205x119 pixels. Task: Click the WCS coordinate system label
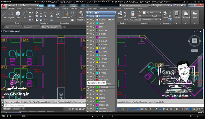(x=194, y=50)
